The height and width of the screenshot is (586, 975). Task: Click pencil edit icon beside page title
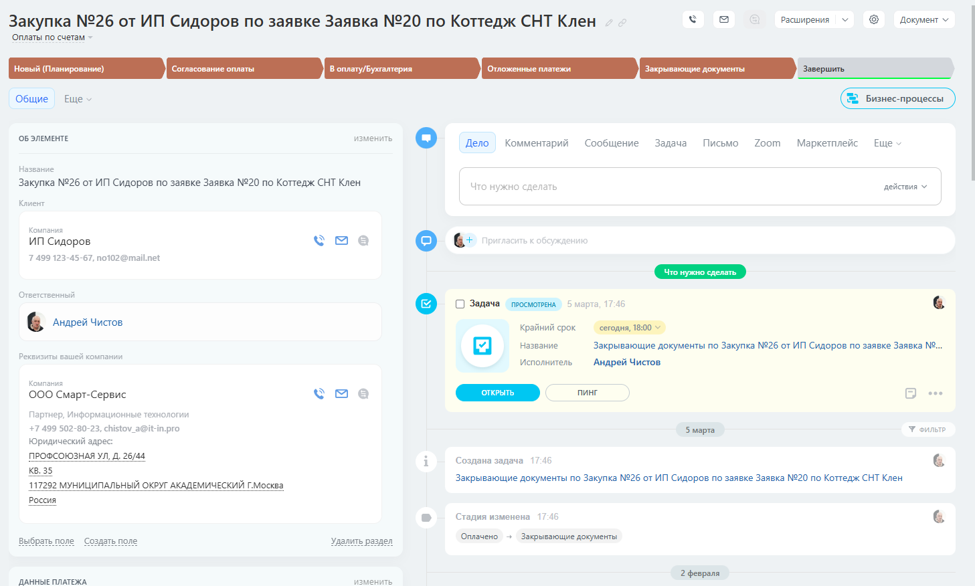point(609,23)
